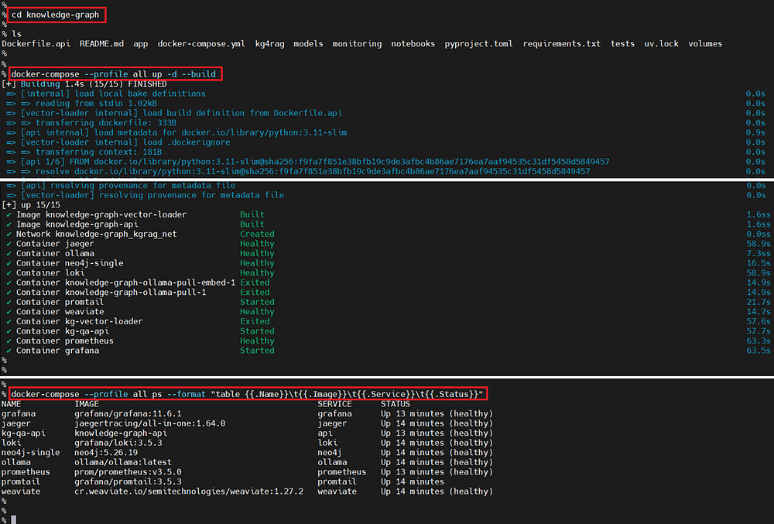Click 'cr.weaviate.io/semitechnologies/weaviate:1.27.2' cell
This screenshot has height=524, width=774.
tap(189, 491)
